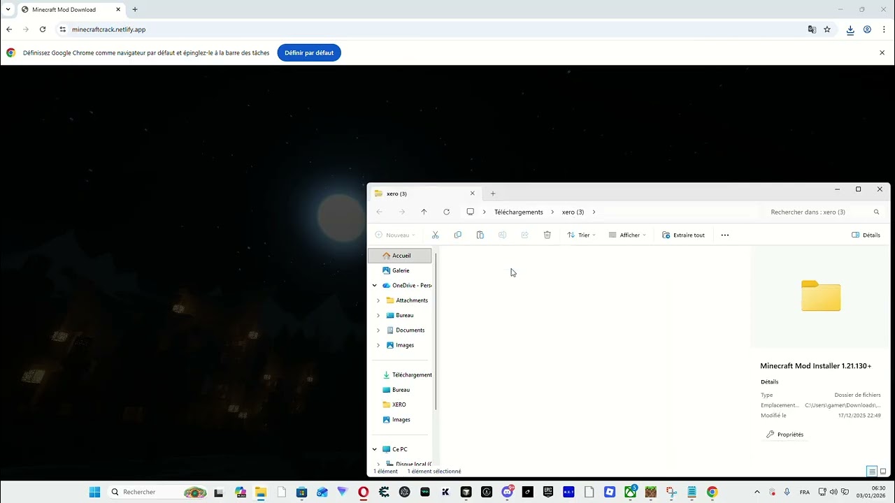Open a new Chrome tab
The image size is (895, 503).
(135, 10)
